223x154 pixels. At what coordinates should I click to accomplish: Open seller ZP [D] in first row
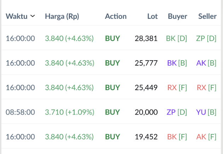(x=206, y=38)
